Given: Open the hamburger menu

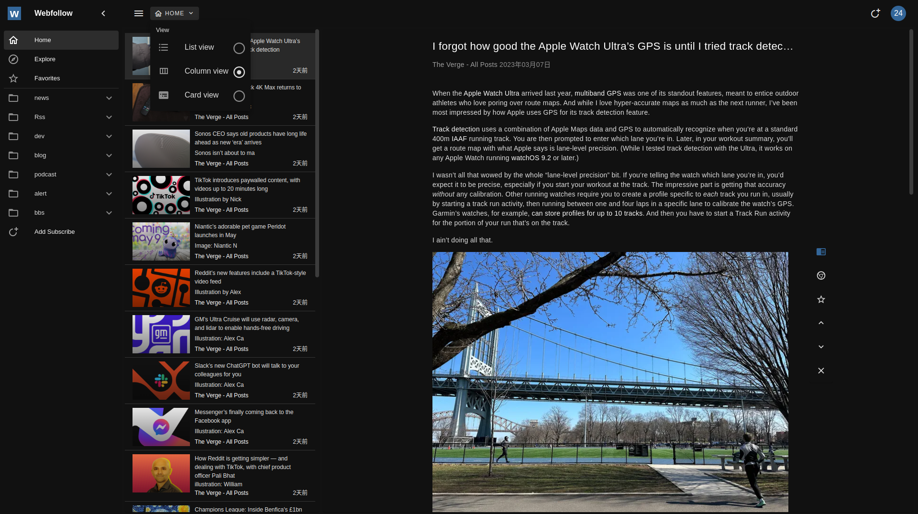Looking at the screenshot, I should pos(139,13).
